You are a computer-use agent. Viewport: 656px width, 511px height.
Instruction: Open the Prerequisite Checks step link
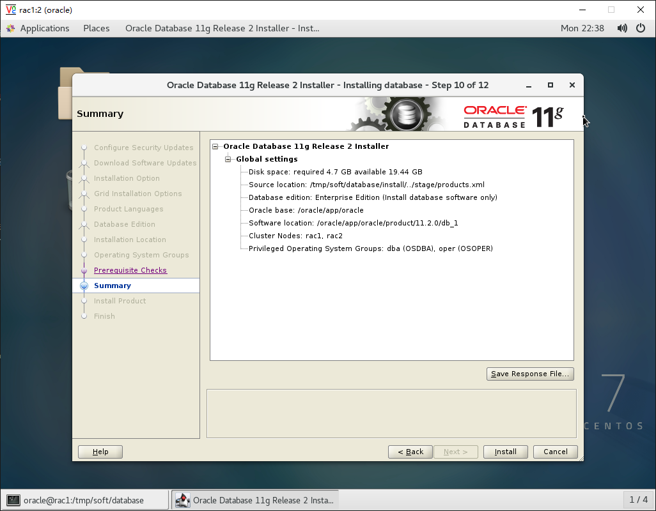(130, 270)
